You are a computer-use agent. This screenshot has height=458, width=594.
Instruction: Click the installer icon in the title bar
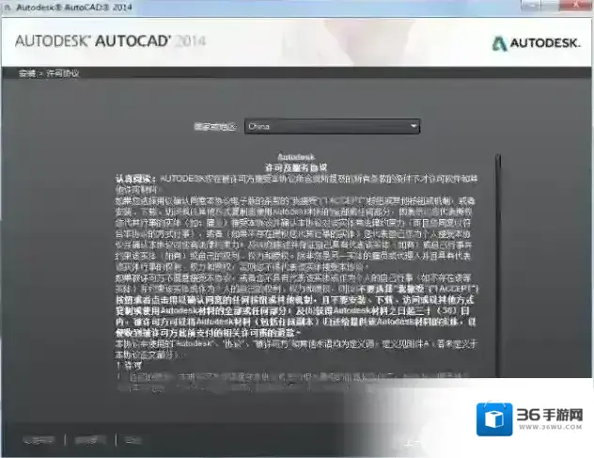(x=8, y=8)
